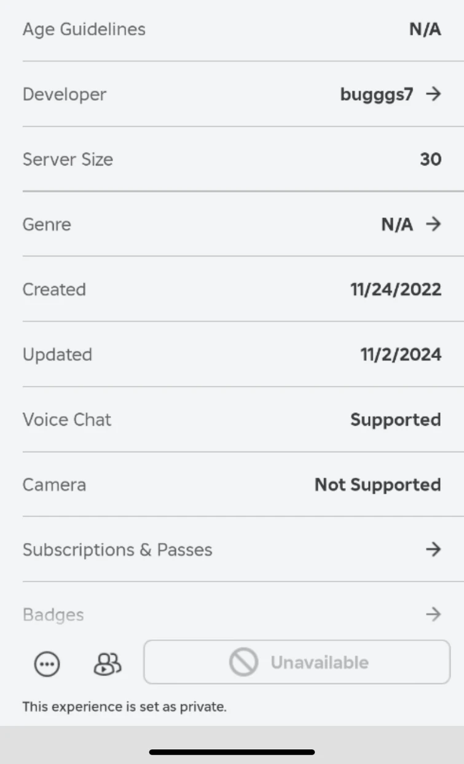Open Subscriptions & Passes via its arrow
Viewport: 464px width, 764px height.
coord(434,549)
